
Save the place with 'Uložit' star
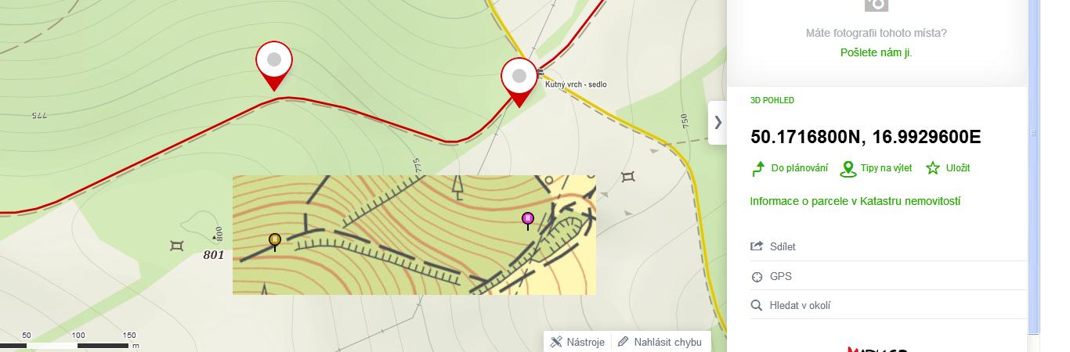click(948, 168)
